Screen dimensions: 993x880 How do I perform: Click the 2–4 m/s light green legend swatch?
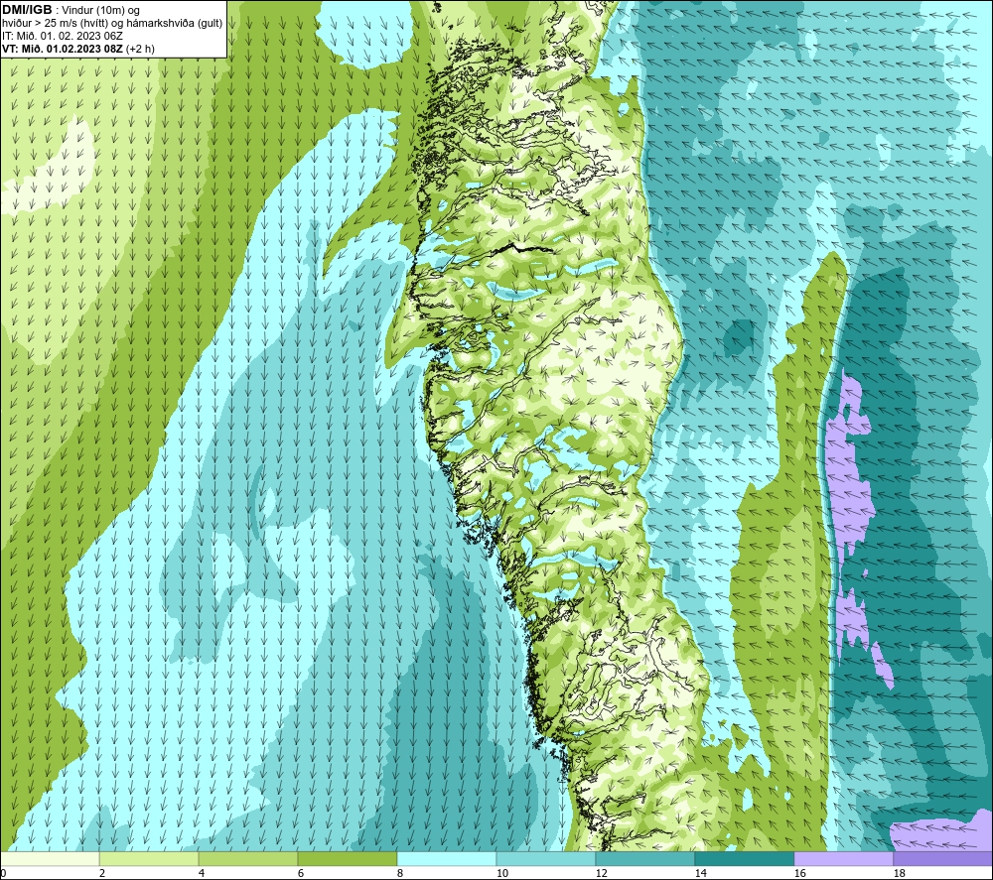(149, 858)
